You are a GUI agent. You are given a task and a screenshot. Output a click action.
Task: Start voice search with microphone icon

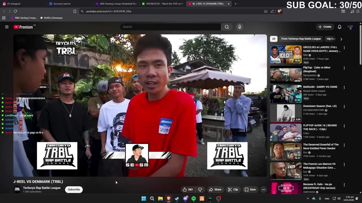[240, 27]
